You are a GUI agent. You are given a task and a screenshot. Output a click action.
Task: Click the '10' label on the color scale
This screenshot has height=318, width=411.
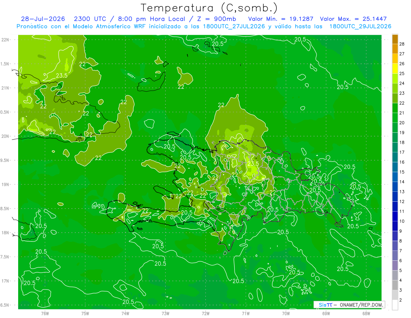(402, 221)
